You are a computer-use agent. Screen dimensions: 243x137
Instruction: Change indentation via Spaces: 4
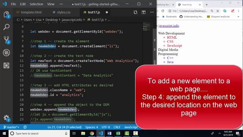click(x=92, y=127)
